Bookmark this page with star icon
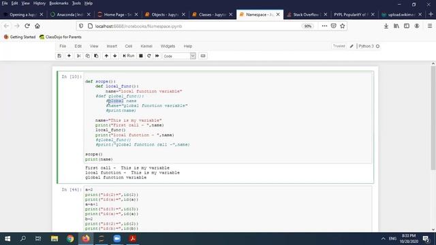This screenshot has width=436, height=245. coord(342,26)
